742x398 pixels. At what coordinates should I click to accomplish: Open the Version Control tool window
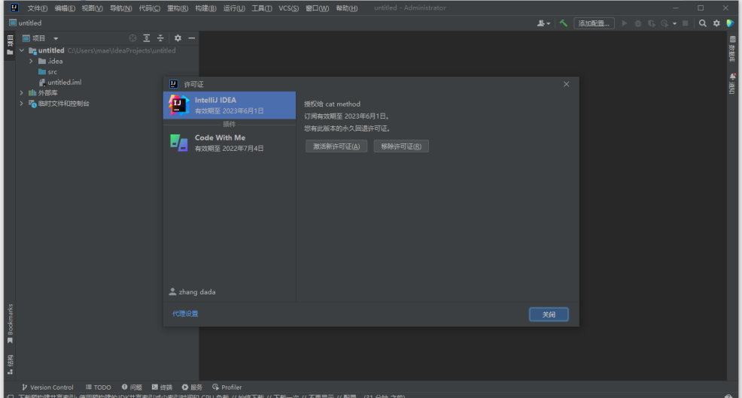coord(47,387)
